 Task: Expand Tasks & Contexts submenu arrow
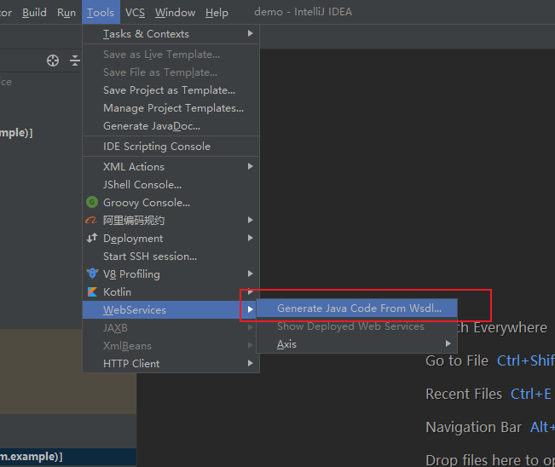(x=251, y=33)
